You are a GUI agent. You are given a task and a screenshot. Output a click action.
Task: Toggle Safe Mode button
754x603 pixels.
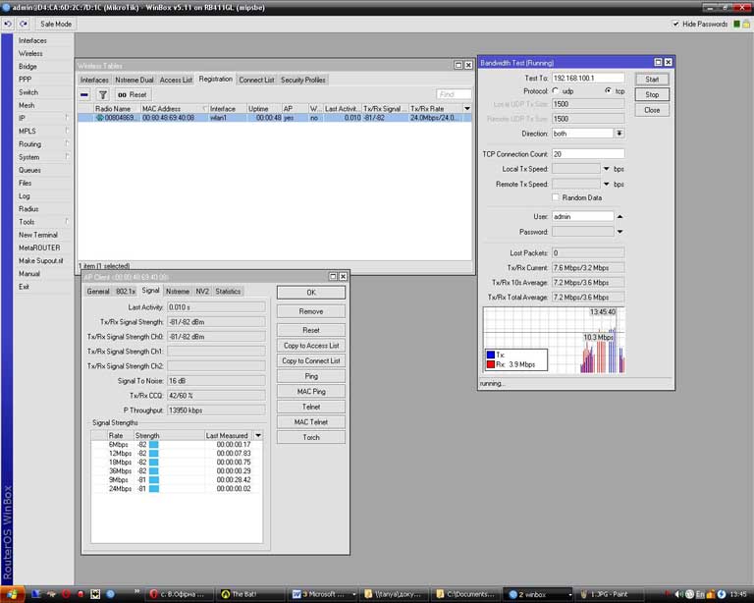point(55,24)
